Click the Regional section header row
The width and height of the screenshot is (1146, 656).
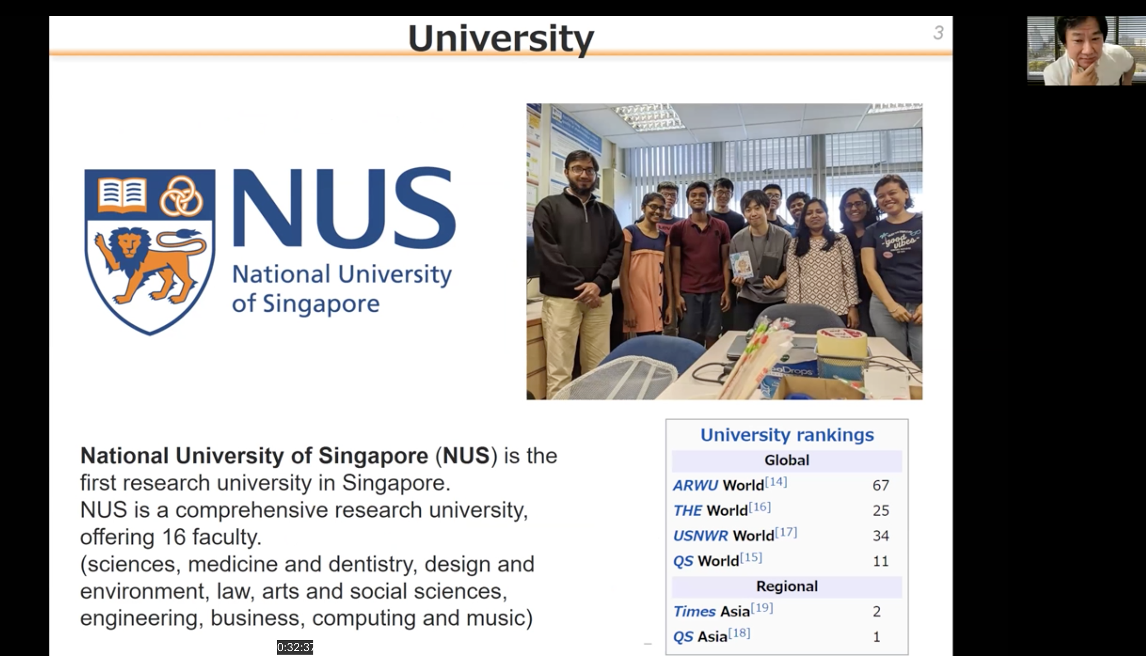[786, 586]
